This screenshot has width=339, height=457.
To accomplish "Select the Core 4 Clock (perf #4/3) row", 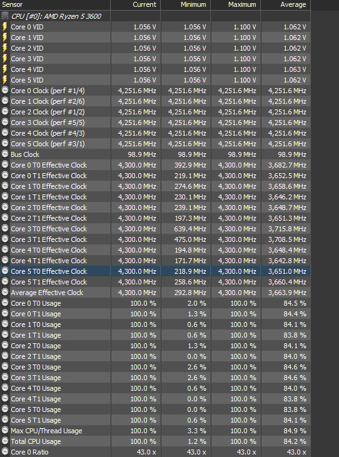I will pos(155,133).
